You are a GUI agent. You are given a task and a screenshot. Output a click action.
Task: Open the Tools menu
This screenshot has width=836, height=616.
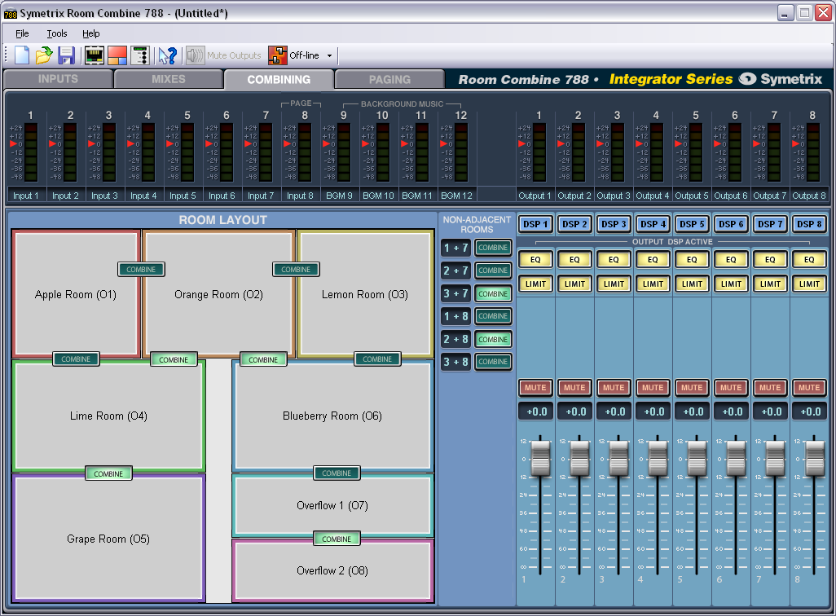coord(57,33)
